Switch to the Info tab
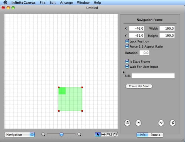Screen dimensions: 185x142 click(x=142, y=135)
